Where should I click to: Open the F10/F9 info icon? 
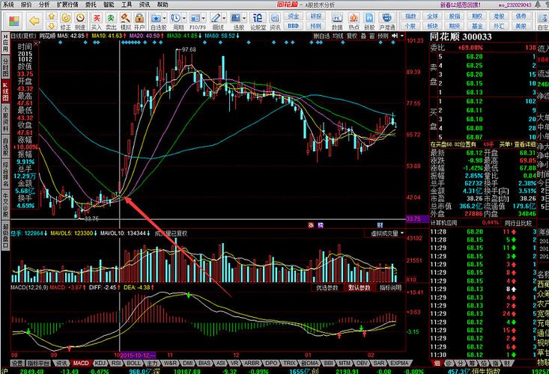tap(195, 18)
